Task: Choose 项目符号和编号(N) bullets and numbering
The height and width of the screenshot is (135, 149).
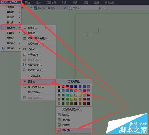Action: pos(39,38)
